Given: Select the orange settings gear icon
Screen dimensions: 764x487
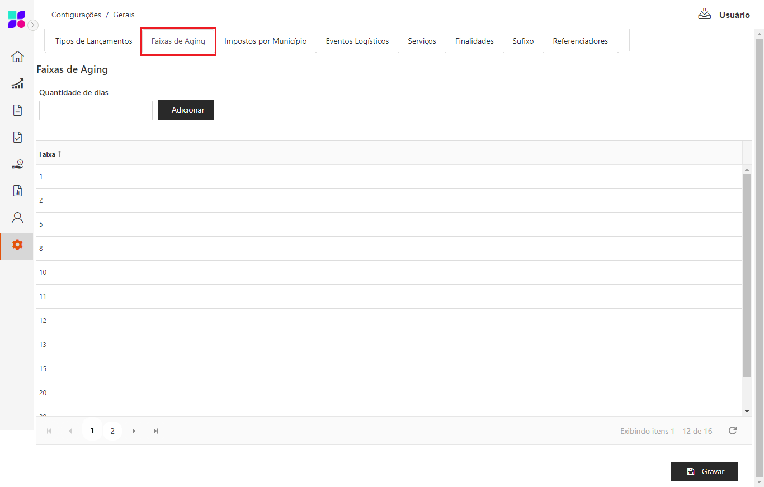Looking at the screenshot, I should (17, 245).
